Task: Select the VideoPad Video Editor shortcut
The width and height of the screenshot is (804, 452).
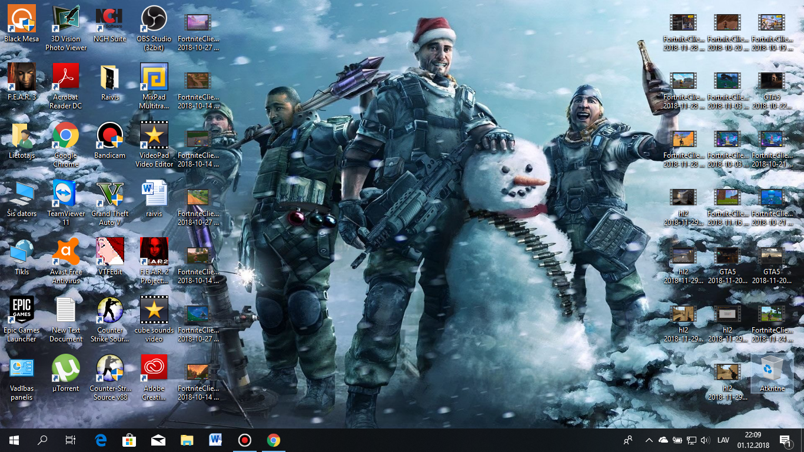Action: tap(154, 145)
